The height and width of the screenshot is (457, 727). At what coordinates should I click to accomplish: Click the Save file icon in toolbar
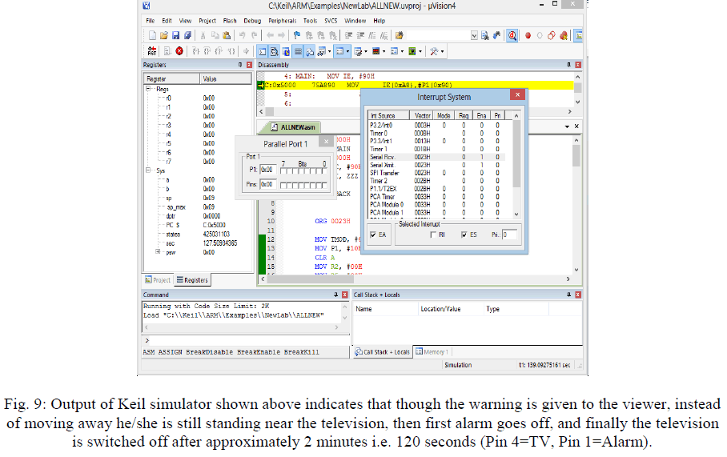point(176,35)
